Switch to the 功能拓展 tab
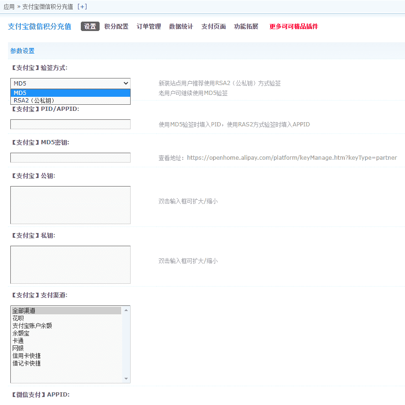The image size is (405, 405). (x=246, y=26)
